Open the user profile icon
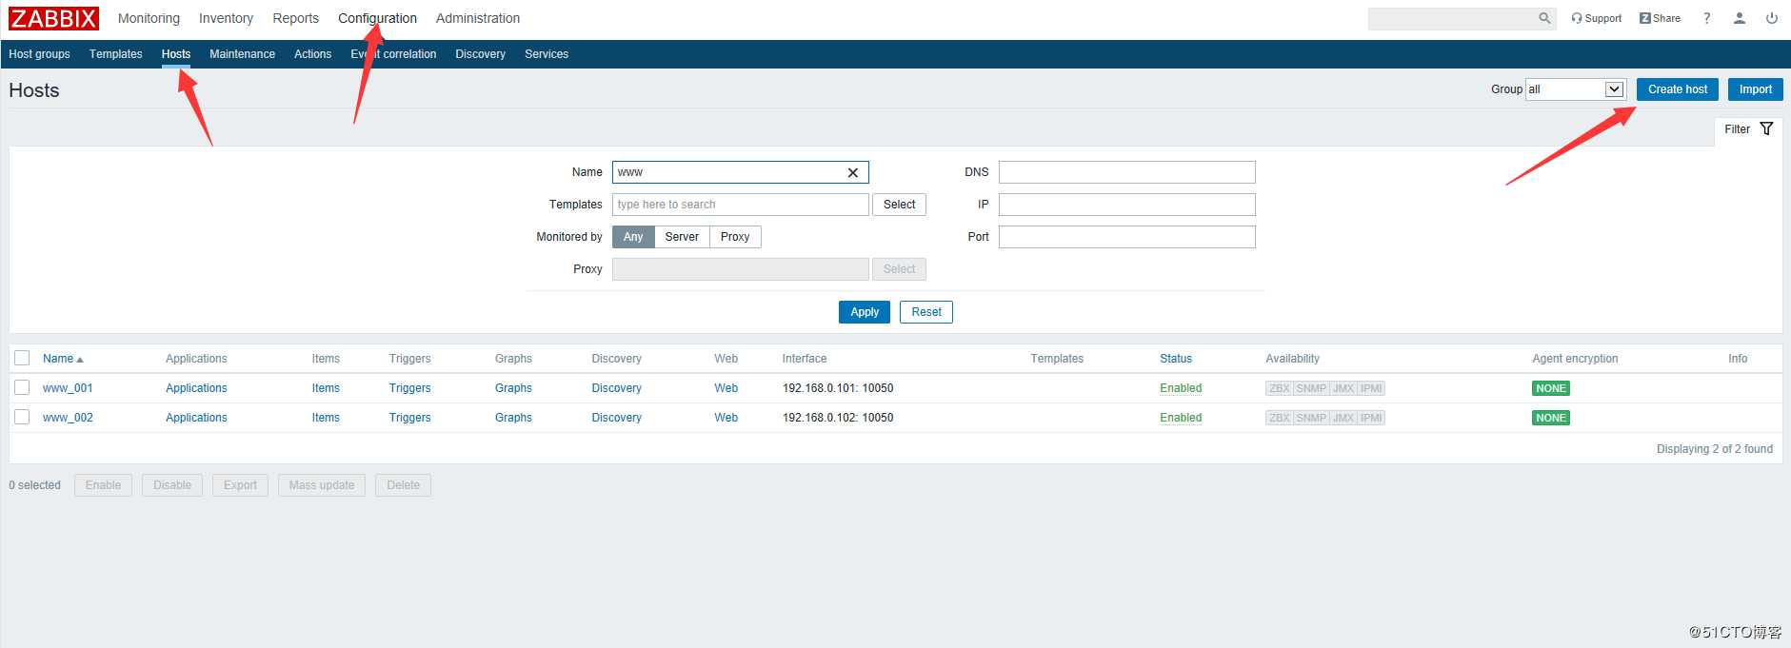The width and height of the screenshot is (1791, 648). tap(1740, 18)
